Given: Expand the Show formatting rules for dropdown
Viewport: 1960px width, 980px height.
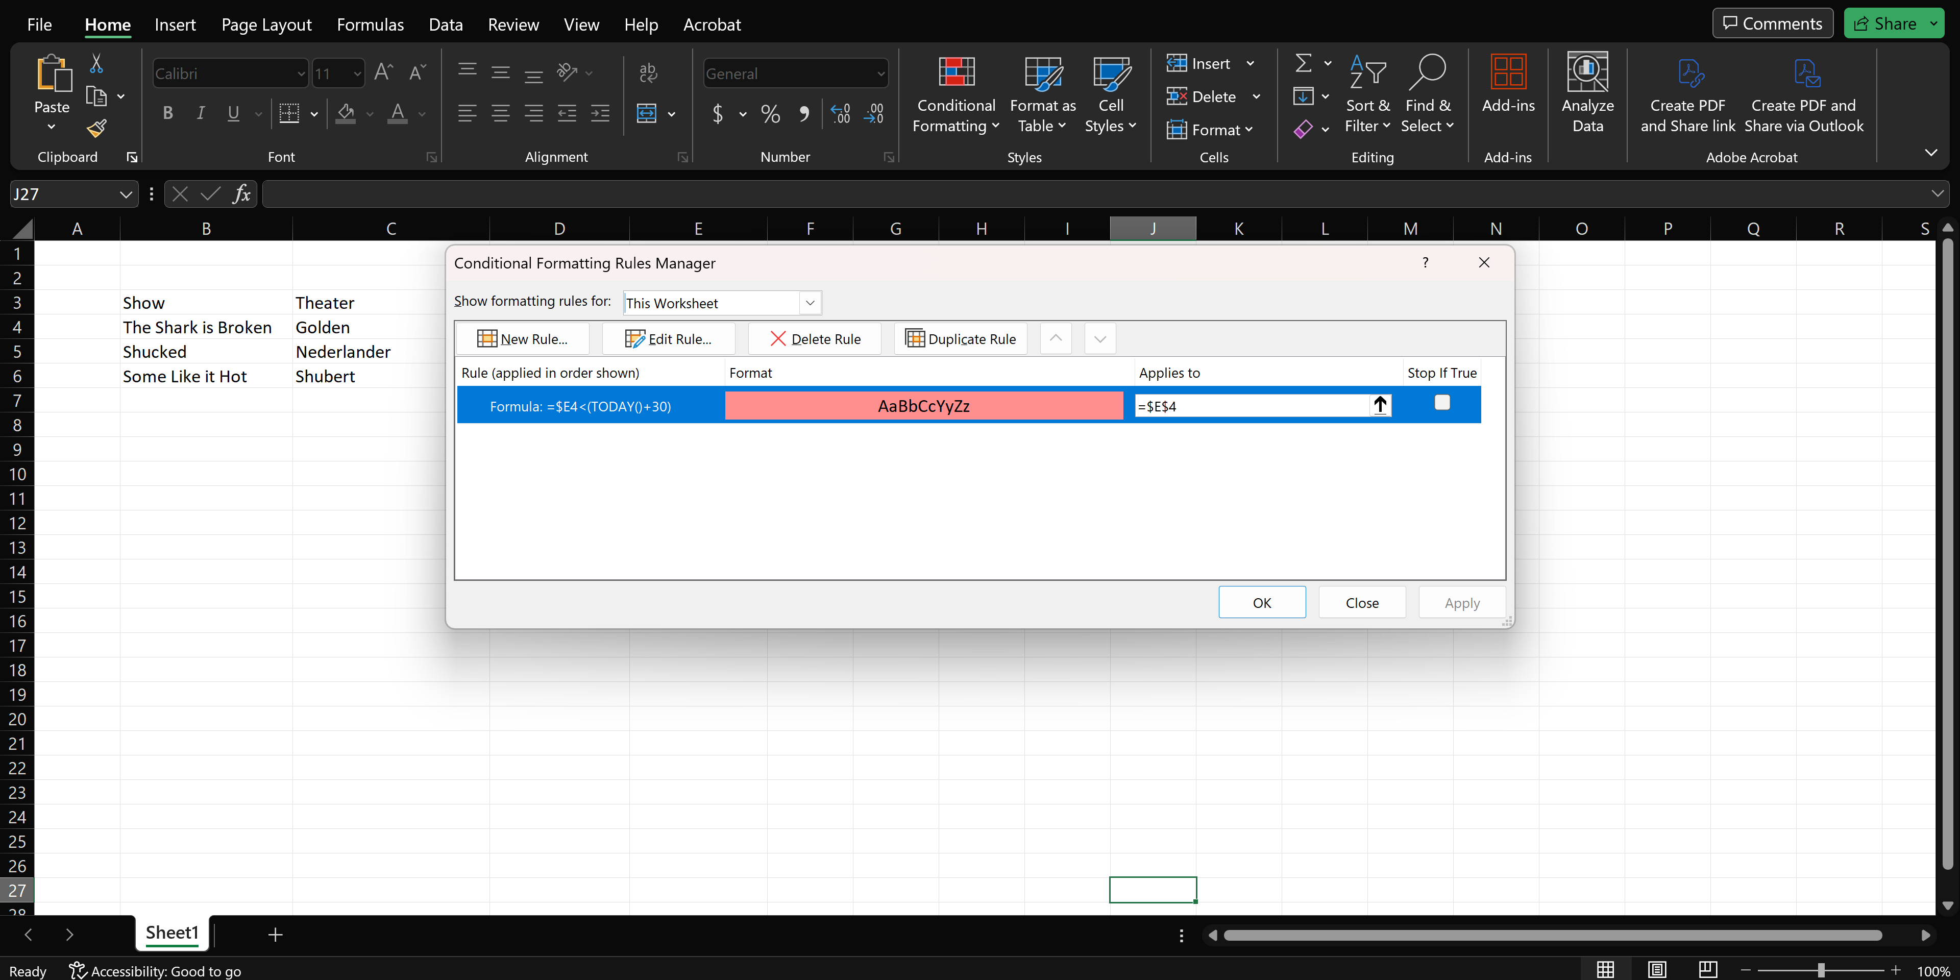Looking at the screenshot, I should (x=811, y=303).
